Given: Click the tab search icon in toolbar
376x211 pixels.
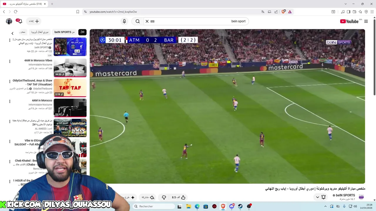Looking at the screenshot, I should pos(333,12).
